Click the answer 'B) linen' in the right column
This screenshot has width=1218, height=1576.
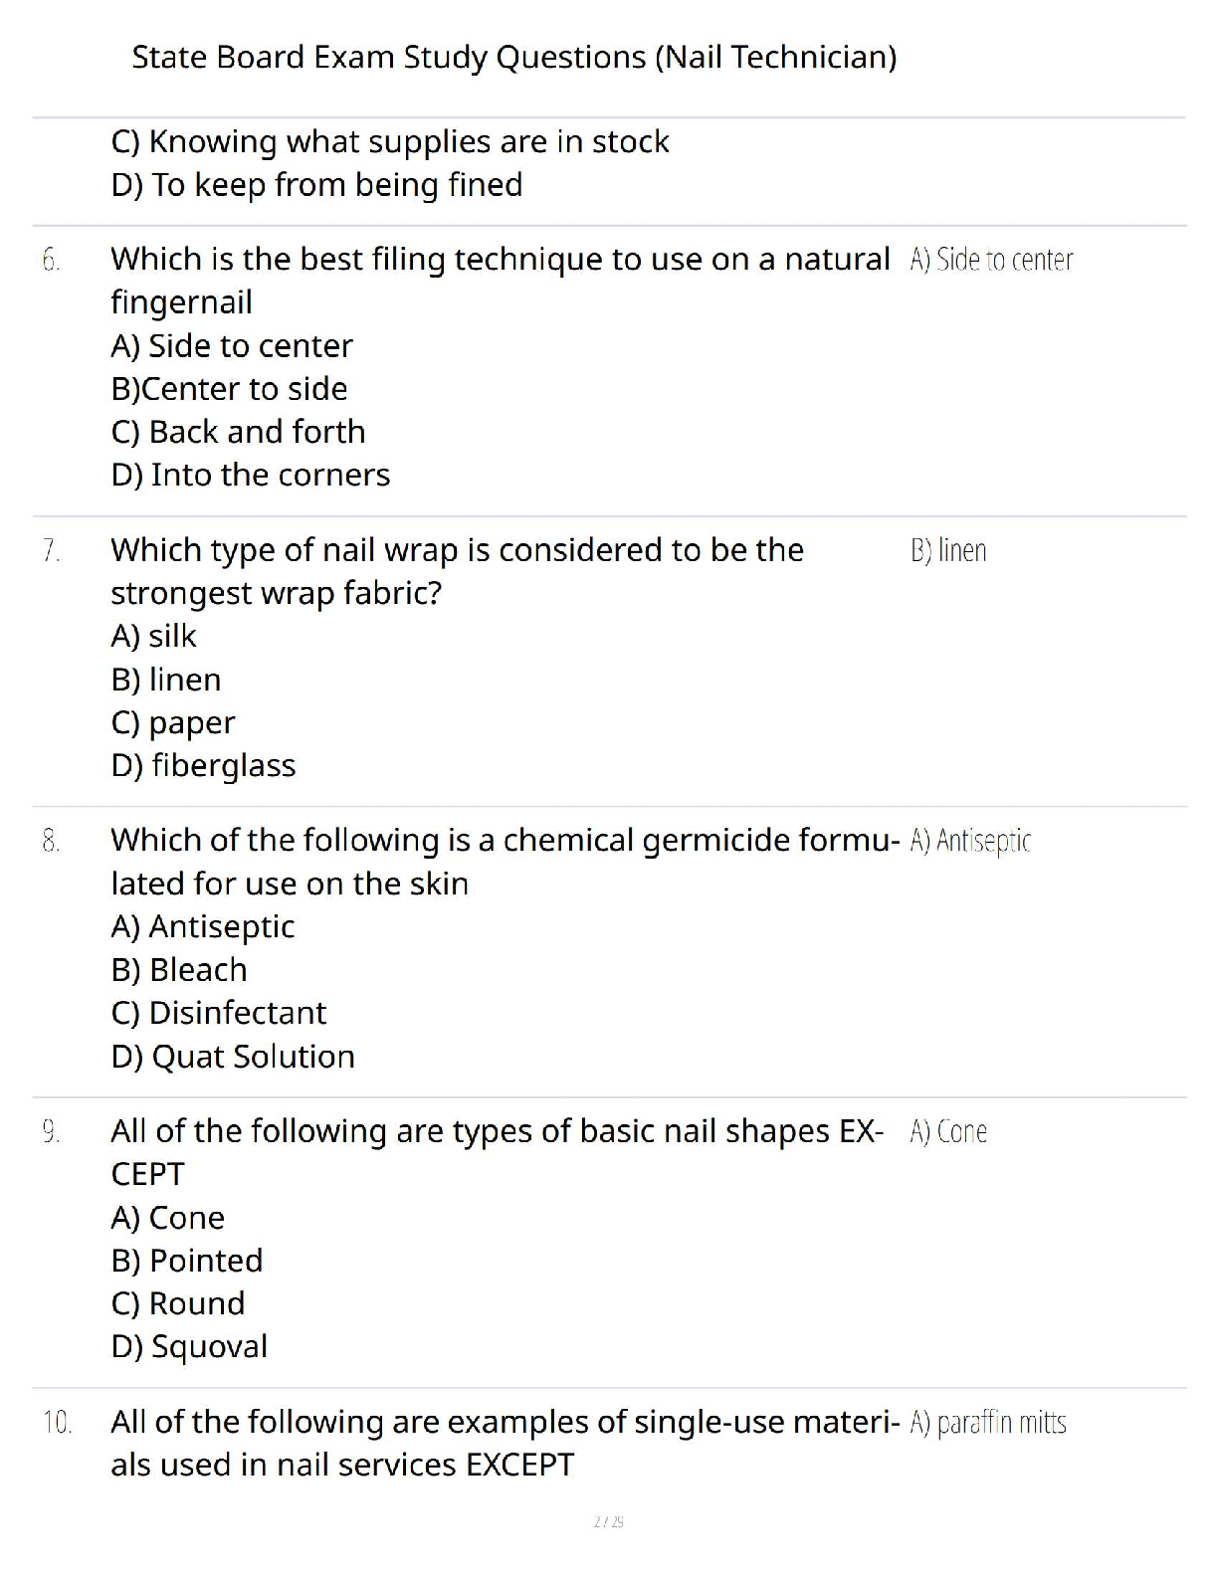click(x=948, y=550)
